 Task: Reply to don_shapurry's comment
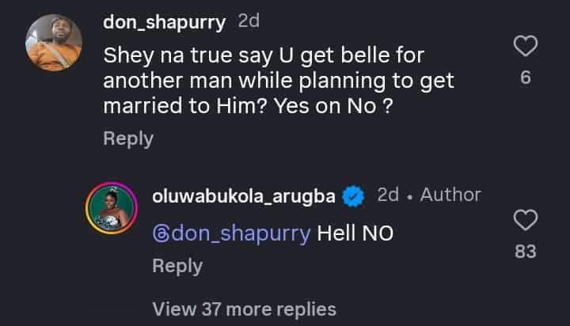pos(127,138)
